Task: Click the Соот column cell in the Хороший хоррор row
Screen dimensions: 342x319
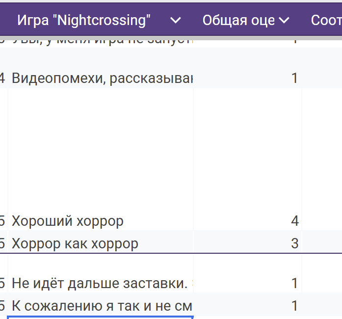Action: coord(322,221)
